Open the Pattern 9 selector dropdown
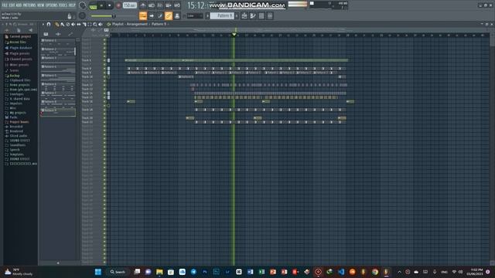This screenshot has height=278, width=495. click(x=222, y=15)
